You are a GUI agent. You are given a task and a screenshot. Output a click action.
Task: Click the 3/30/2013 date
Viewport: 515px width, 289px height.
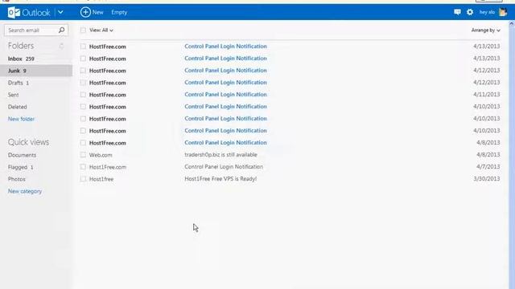[486, 179]
